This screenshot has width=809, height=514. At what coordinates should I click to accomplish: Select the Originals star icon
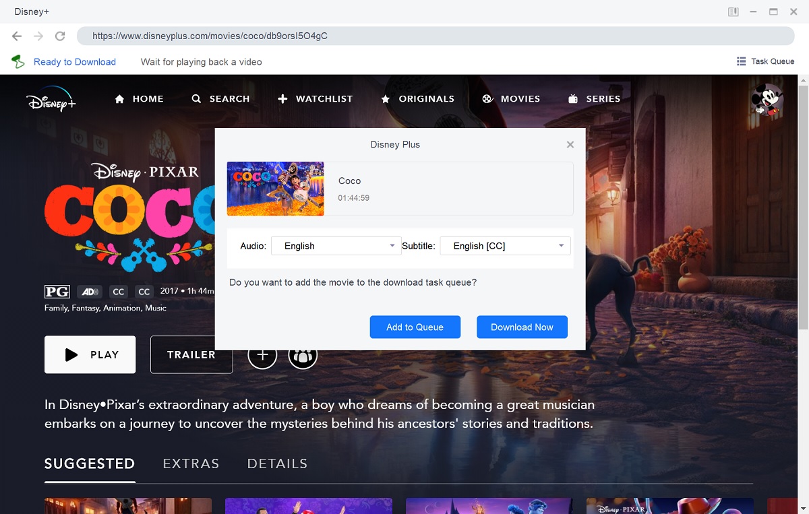coord(385,98)
